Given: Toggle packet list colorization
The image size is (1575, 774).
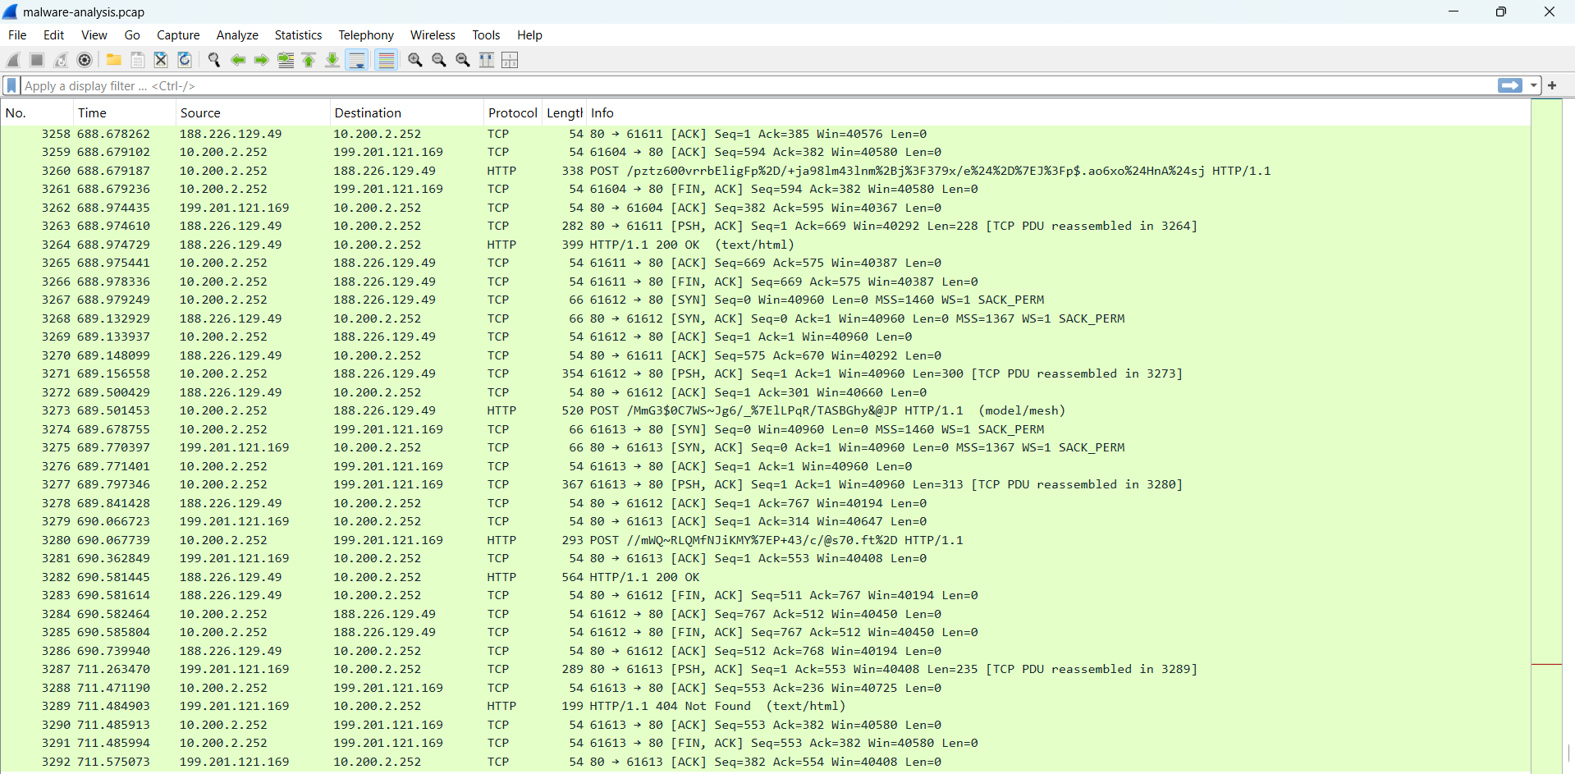Looking at the screenshot, I should point(387,60).
